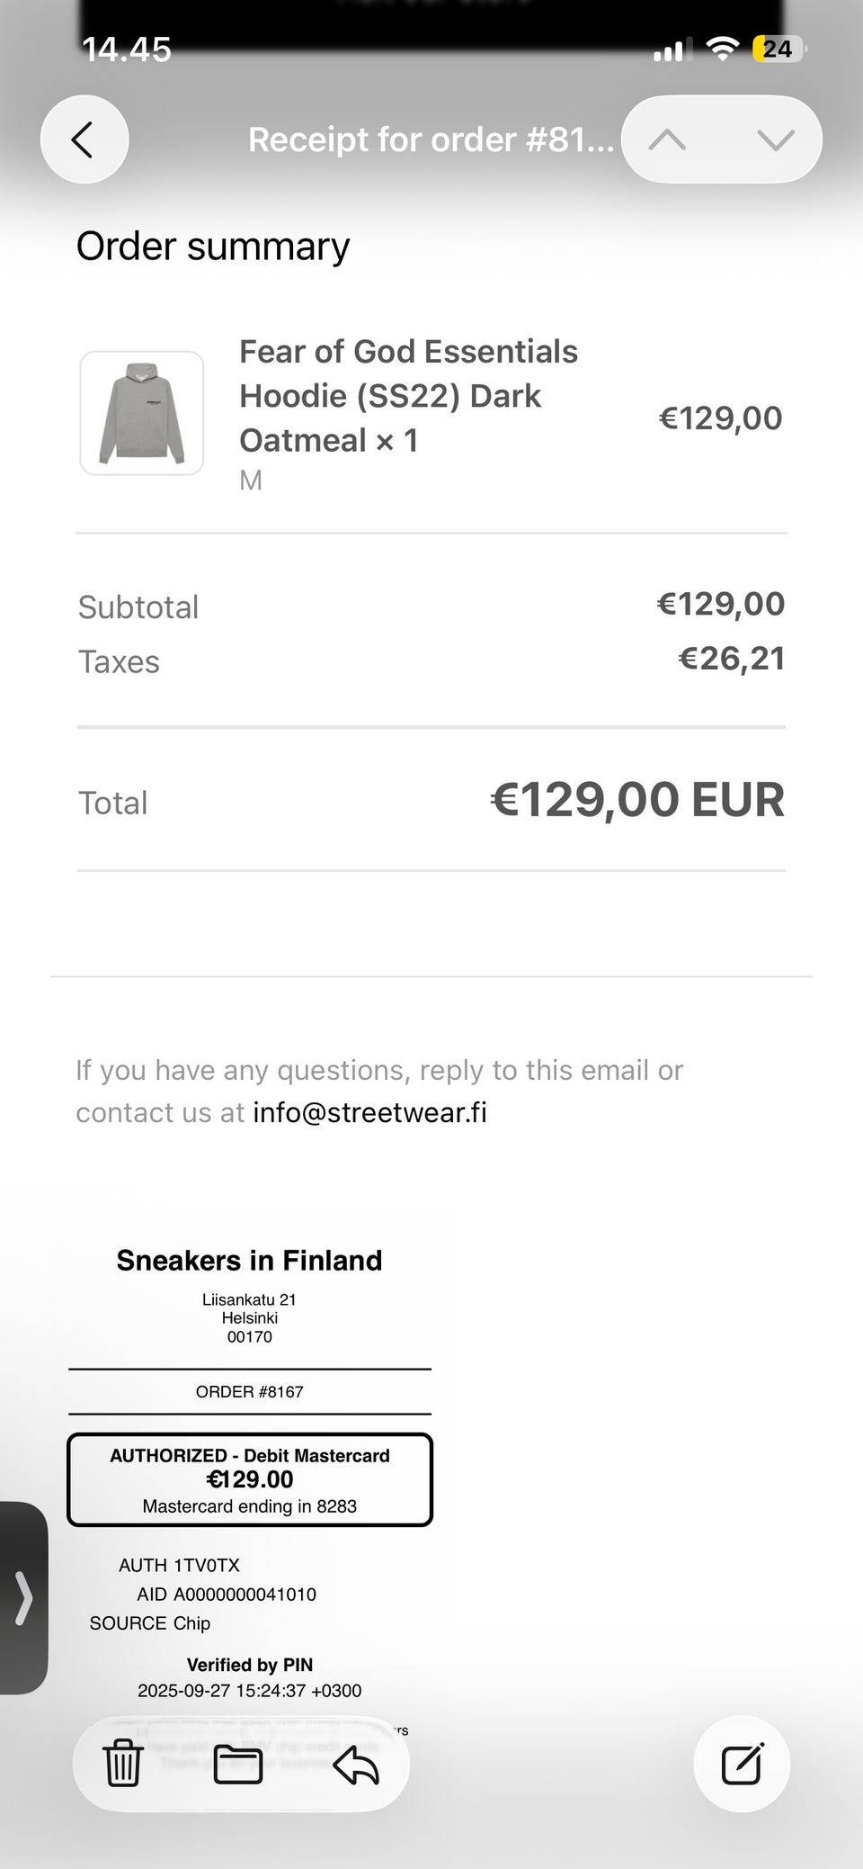This screenshot has height=1869, width=863.
Task: Tap the AUTHORIZED Debit Mastercard box
Action: click(x=250, y=1479)
